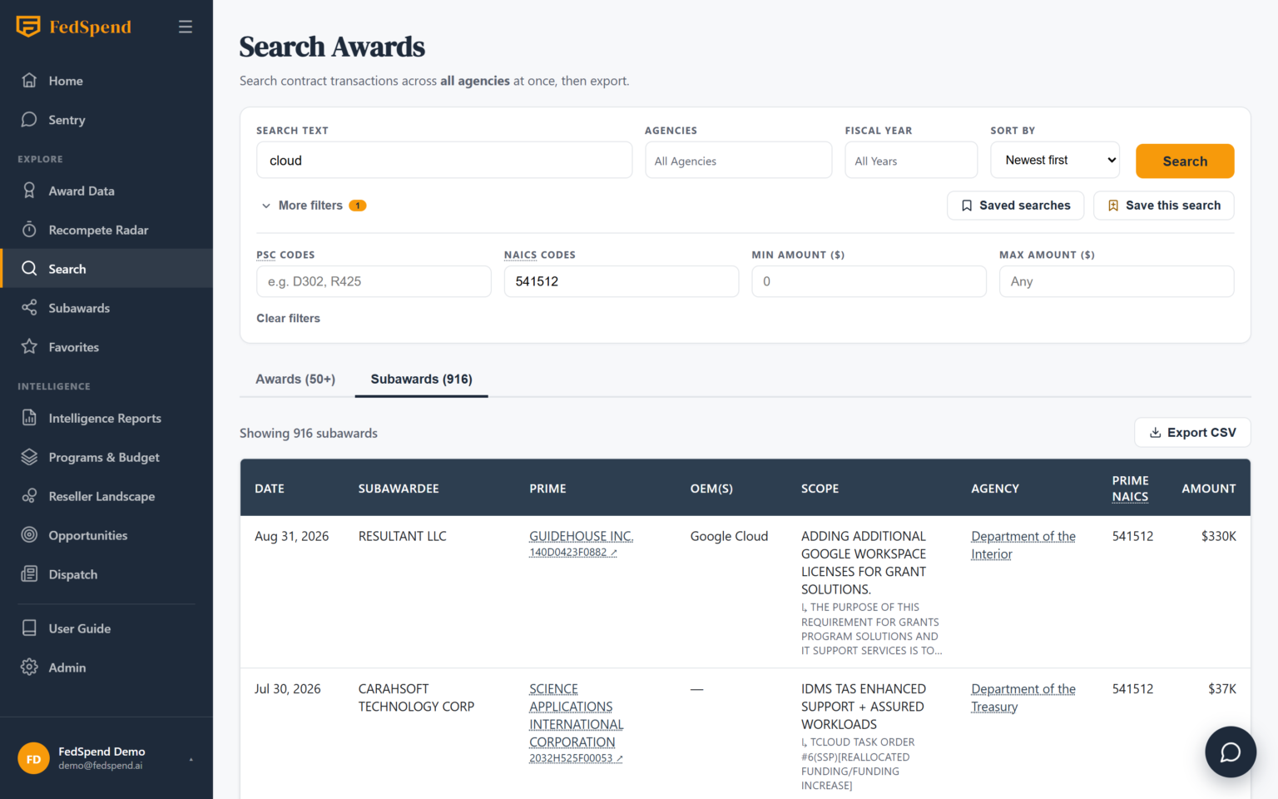Viewport: 1278px width, 799px height.
Task: Click the PSC Codes input field
Action: click(374, 281)
